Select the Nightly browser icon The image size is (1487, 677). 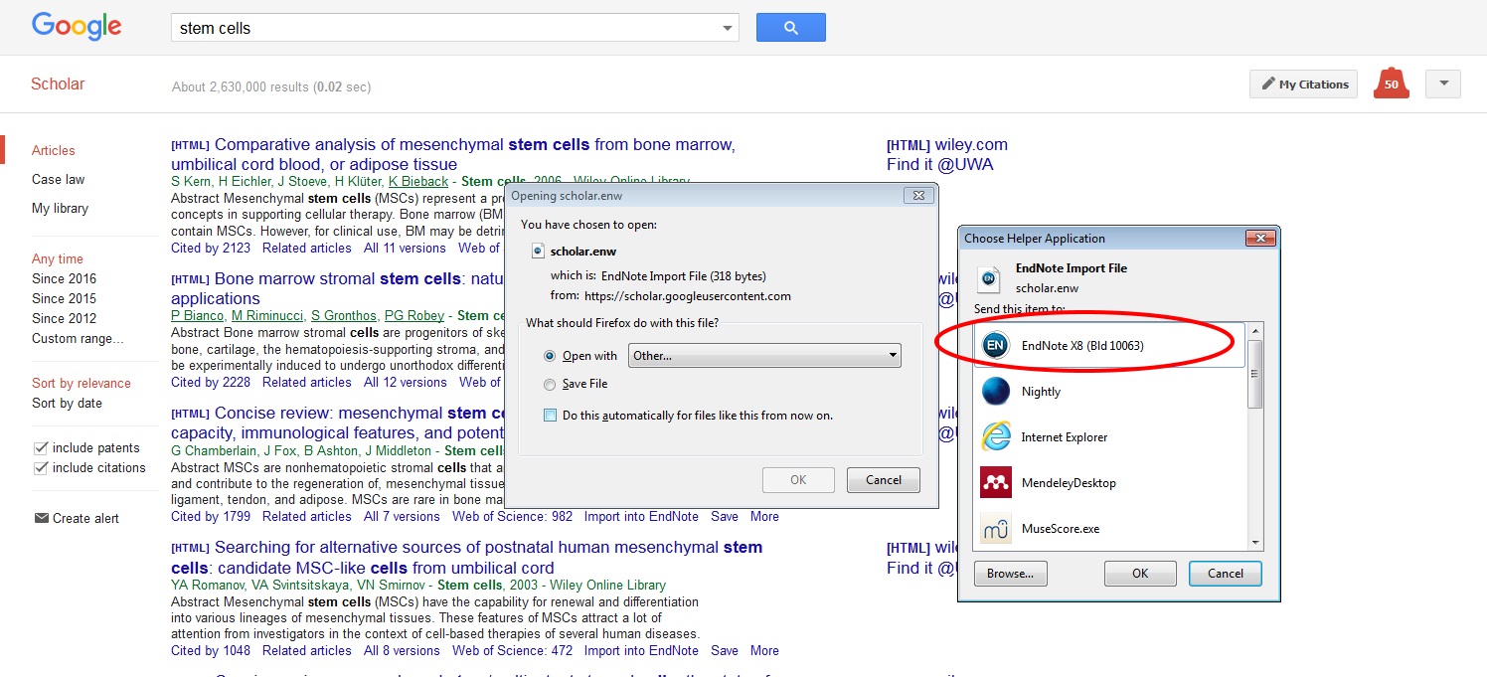coord(995,391)
